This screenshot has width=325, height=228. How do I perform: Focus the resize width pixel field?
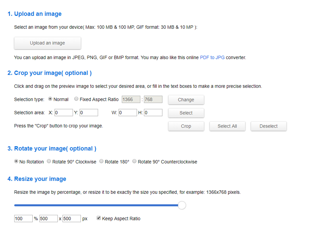point(48,219)
